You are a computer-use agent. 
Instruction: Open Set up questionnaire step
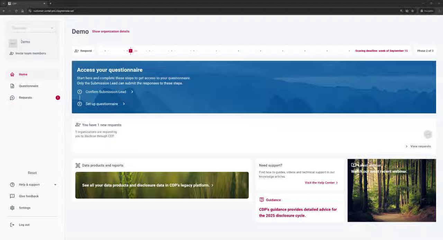(x=101, y=104)
